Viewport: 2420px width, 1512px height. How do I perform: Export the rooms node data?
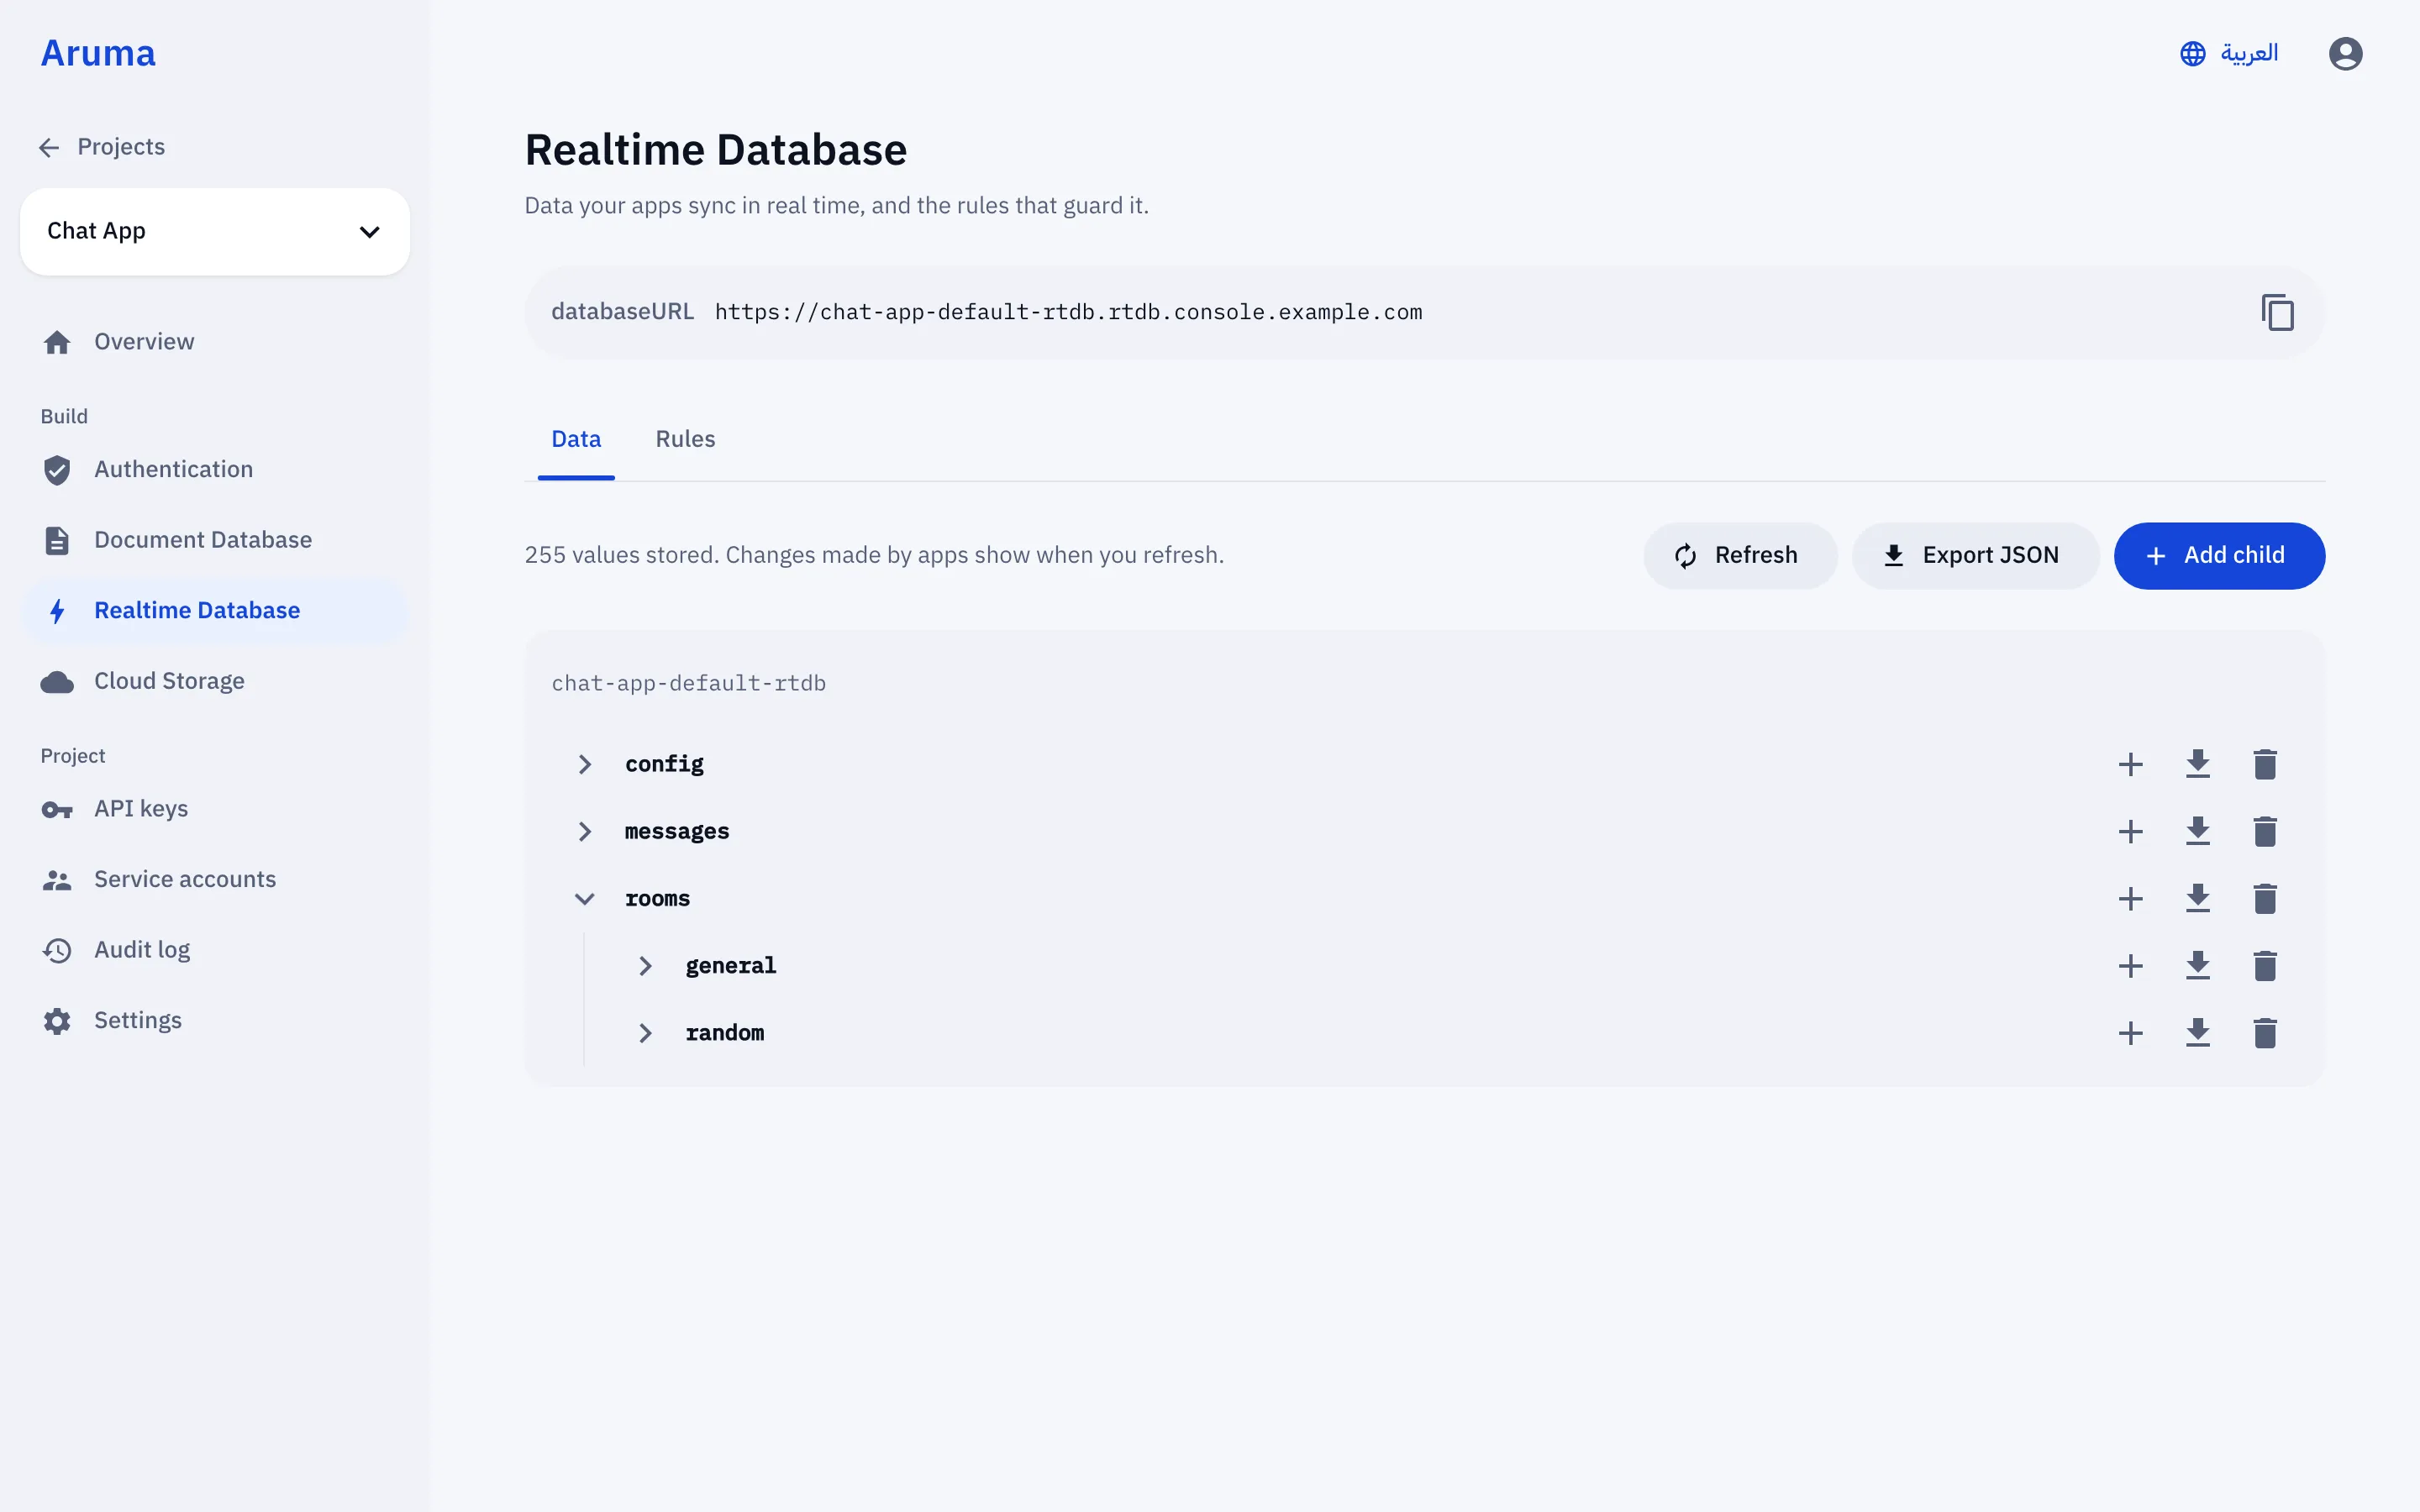(2197, 898)
